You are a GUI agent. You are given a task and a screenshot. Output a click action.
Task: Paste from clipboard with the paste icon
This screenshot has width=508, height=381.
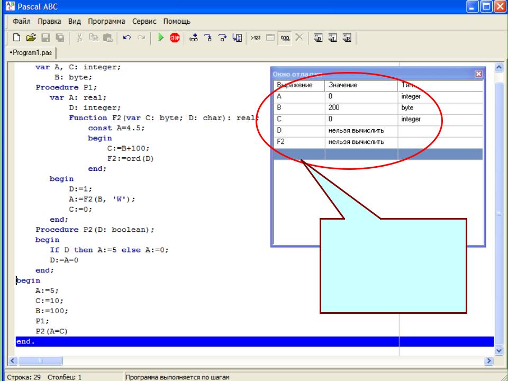coord(107,38)
